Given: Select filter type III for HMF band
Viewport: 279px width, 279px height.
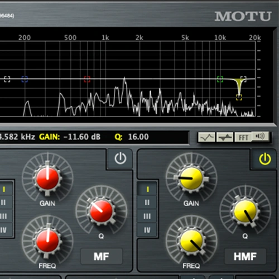Looking at the screenshot, I should 147,216.
